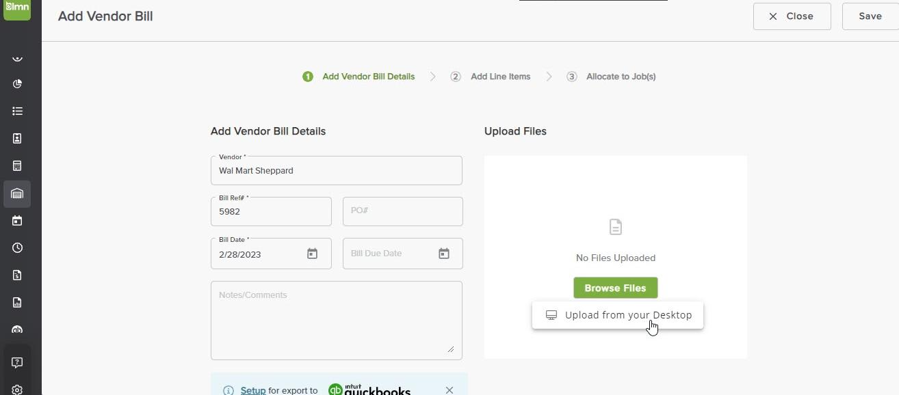Open the report chart document icon
The width and height of the screenshot is (899, 395).
(x=17, y=303)
